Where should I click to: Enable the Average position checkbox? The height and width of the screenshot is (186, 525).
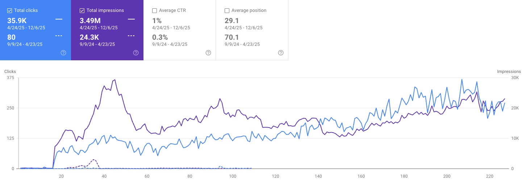pyautogui.click(x=227, y=10)
